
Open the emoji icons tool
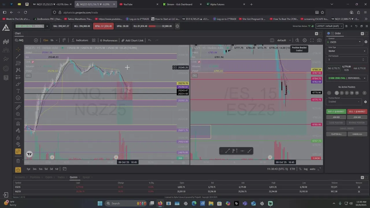coord(18,98)
